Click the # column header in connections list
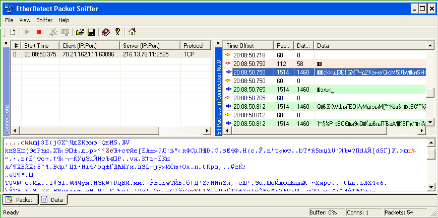This screenshot has height=218, width=438. click(16, 45)
